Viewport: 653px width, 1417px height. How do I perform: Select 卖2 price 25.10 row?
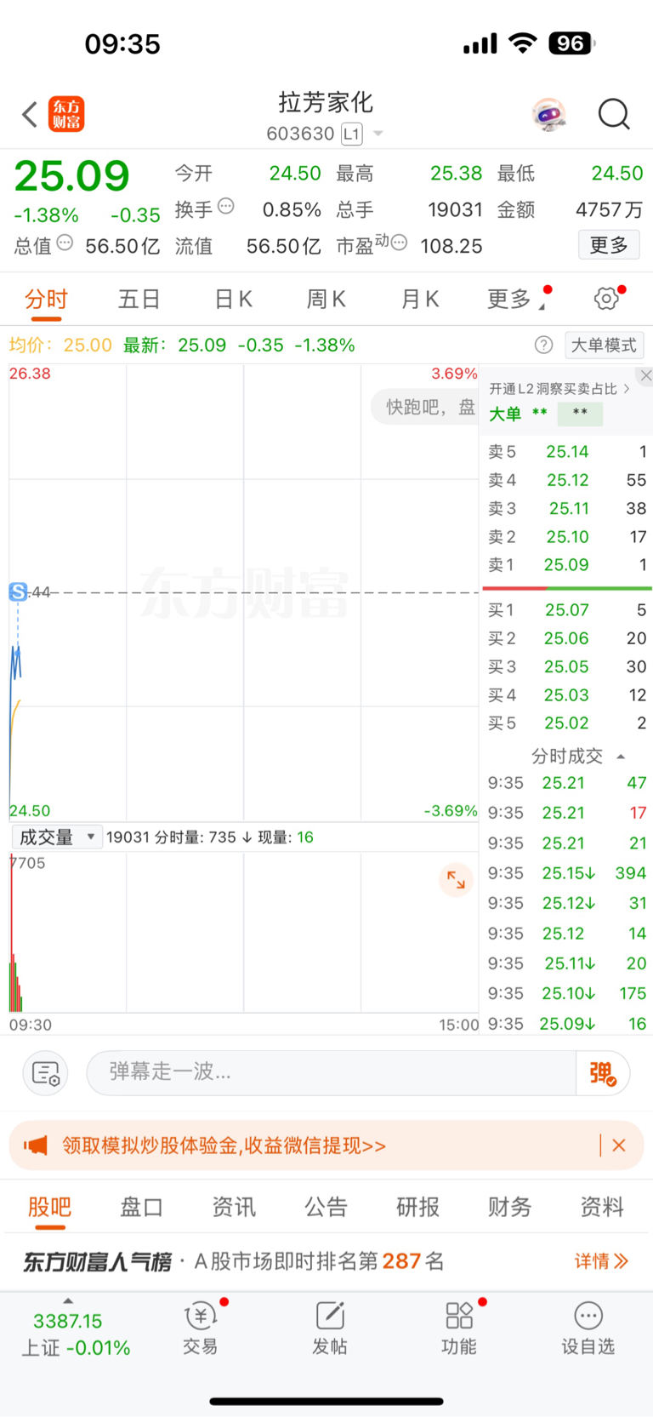567,537
